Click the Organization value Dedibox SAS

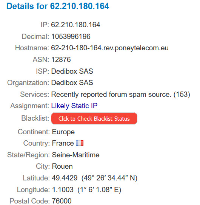tap(72, 82)
